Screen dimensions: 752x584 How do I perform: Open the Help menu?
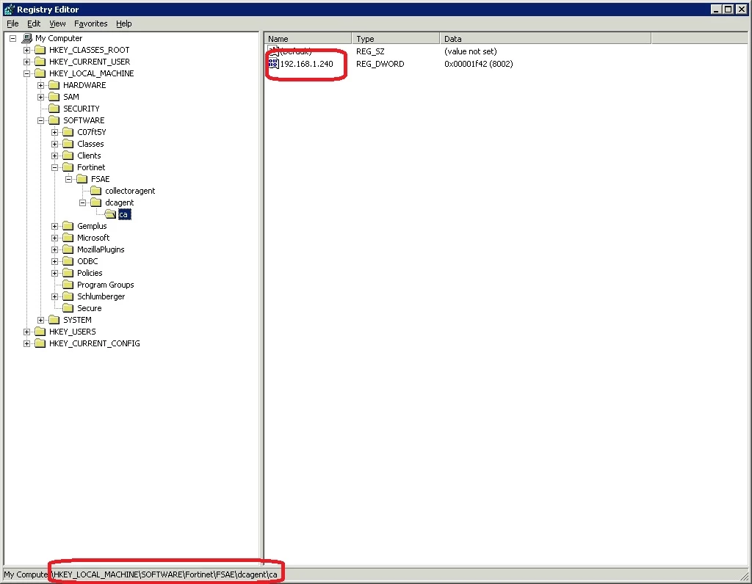123,23
